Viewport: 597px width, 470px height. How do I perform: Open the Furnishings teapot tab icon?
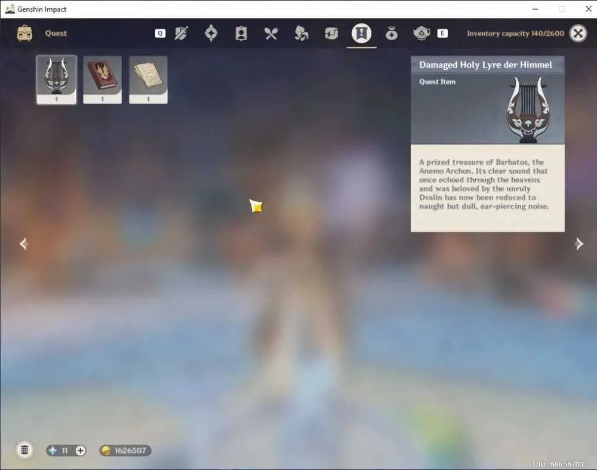(421, 33)
